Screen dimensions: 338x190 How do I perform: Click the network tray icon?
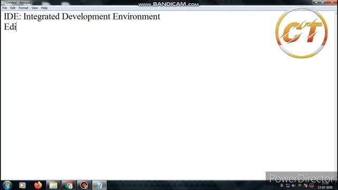288,185
